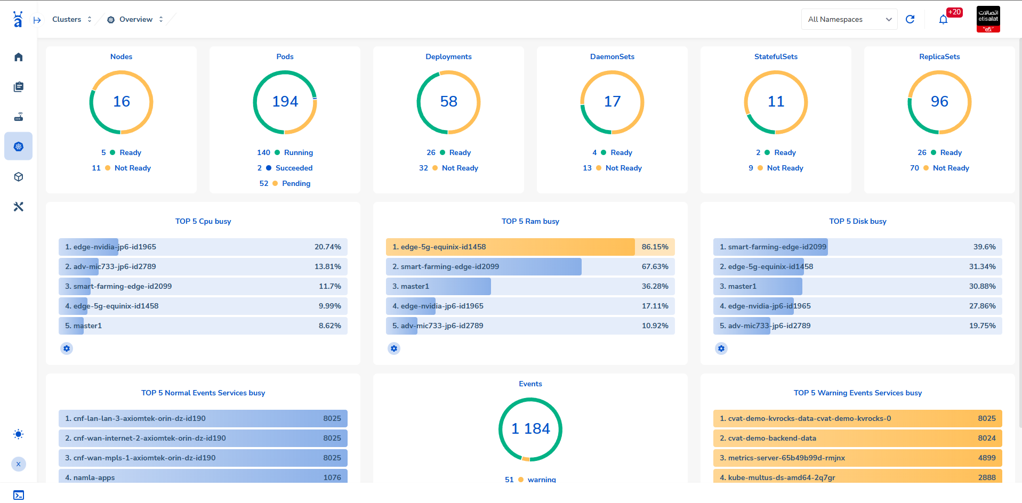Open the terminal icon at bottom left
The height and width of the screenshot is (503, 1022).
point(19,495)
